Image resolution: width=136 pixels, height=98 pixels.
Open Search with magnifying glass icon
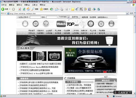pyautogui.click(x=35, y=9)
